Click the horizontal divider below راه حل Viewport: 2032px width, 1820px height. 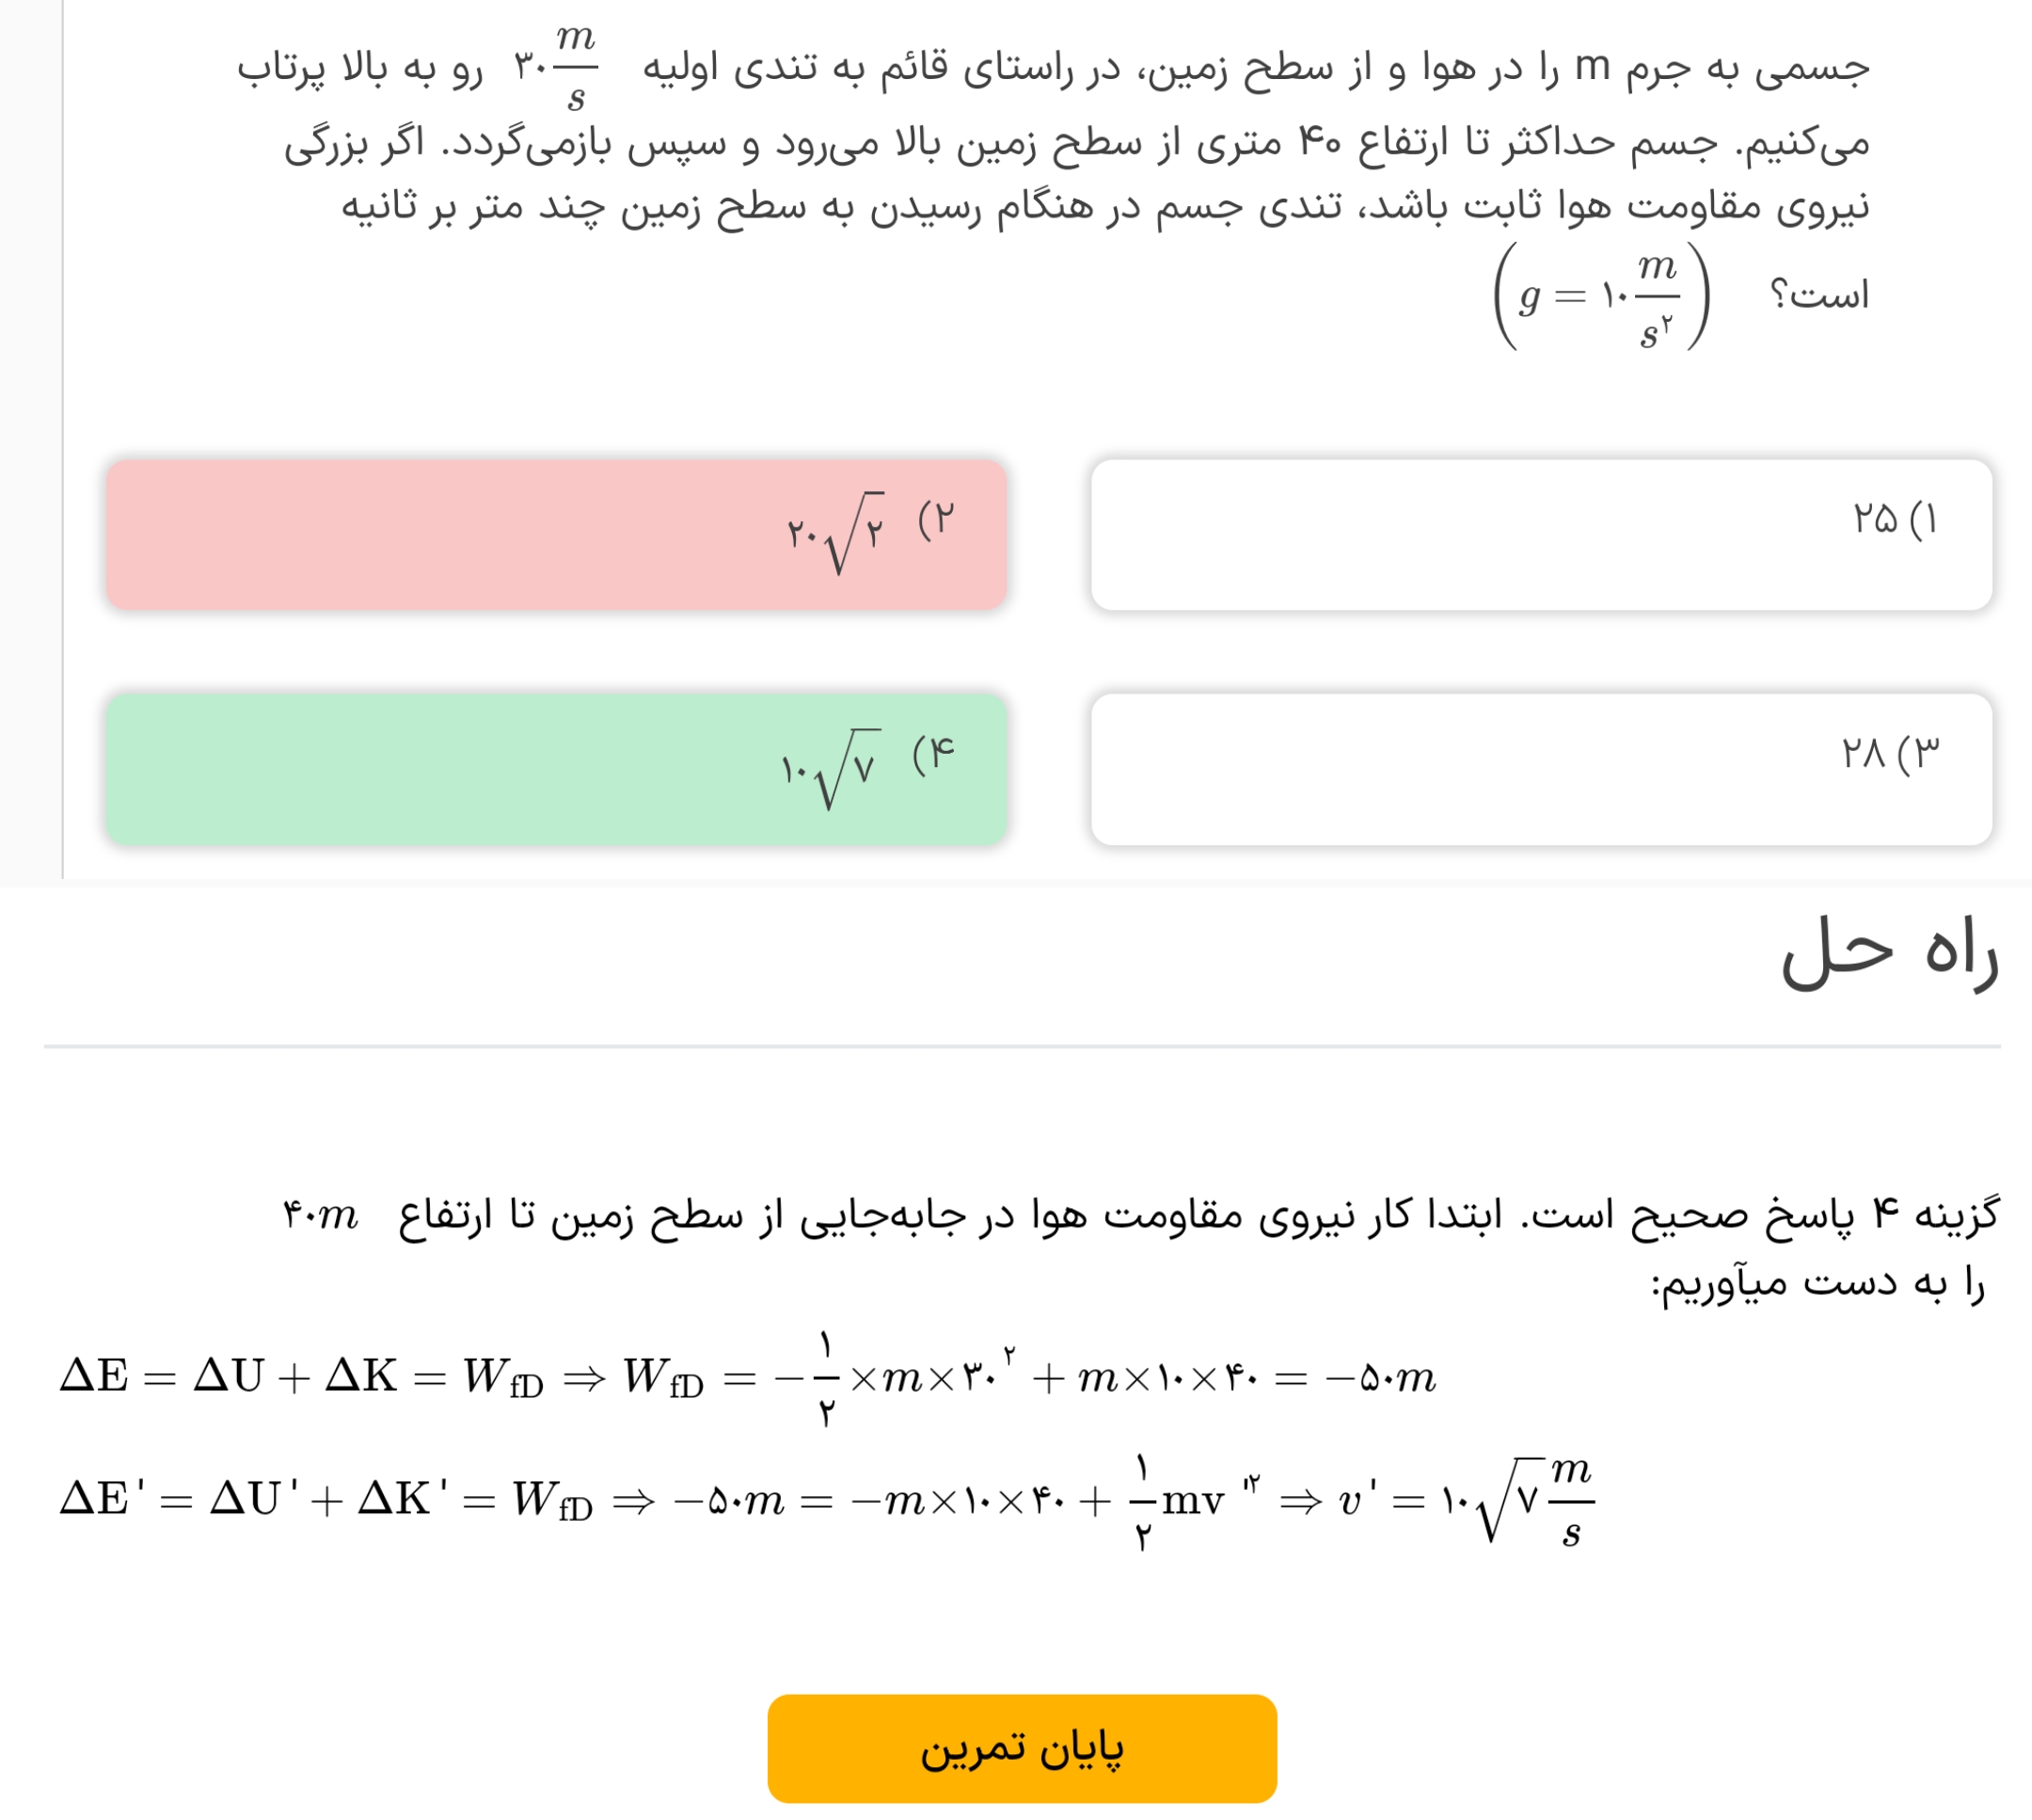[1021, 1046]
